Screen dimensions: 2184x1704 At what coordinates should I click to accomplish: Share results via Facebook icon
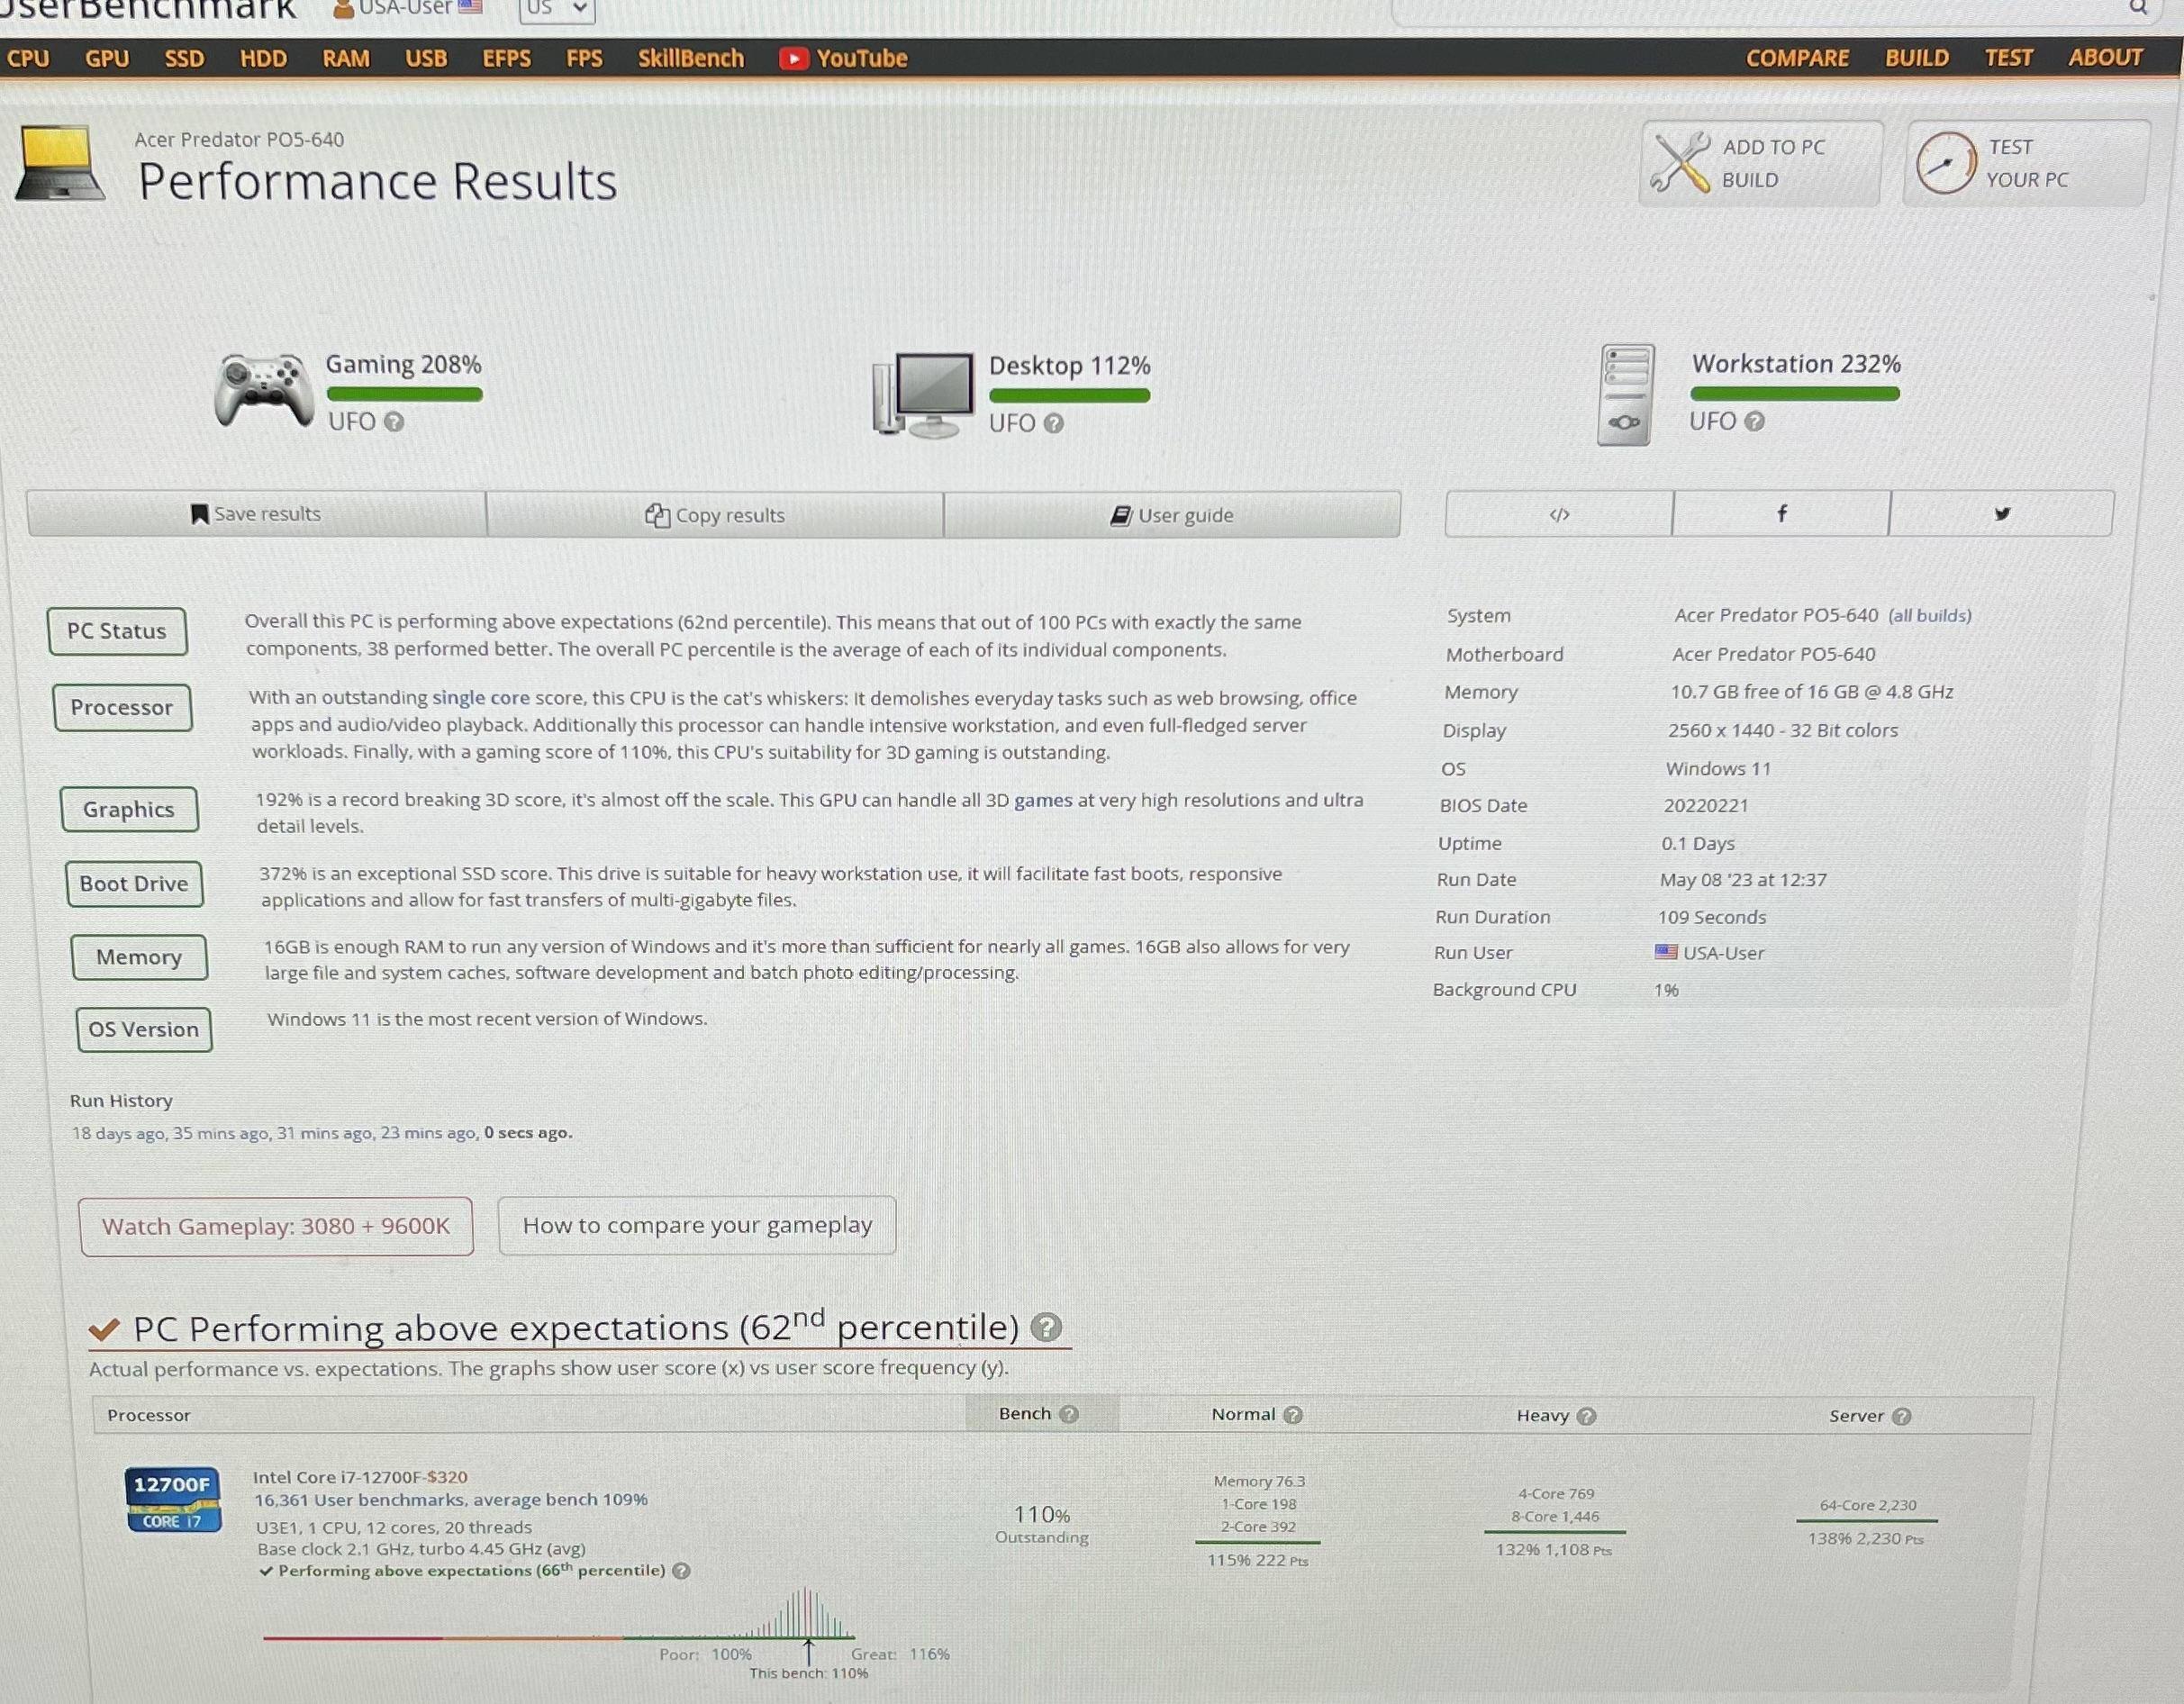pyautogui.click(x=1781, y=514)
